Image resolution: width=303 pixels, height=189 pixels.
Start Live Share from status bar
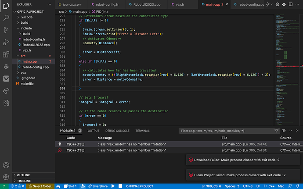pos(98,186)
